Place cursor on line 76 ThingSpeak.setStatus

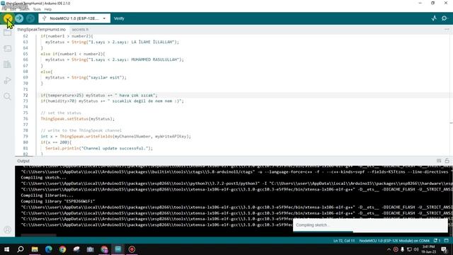(x=77, y=119)
